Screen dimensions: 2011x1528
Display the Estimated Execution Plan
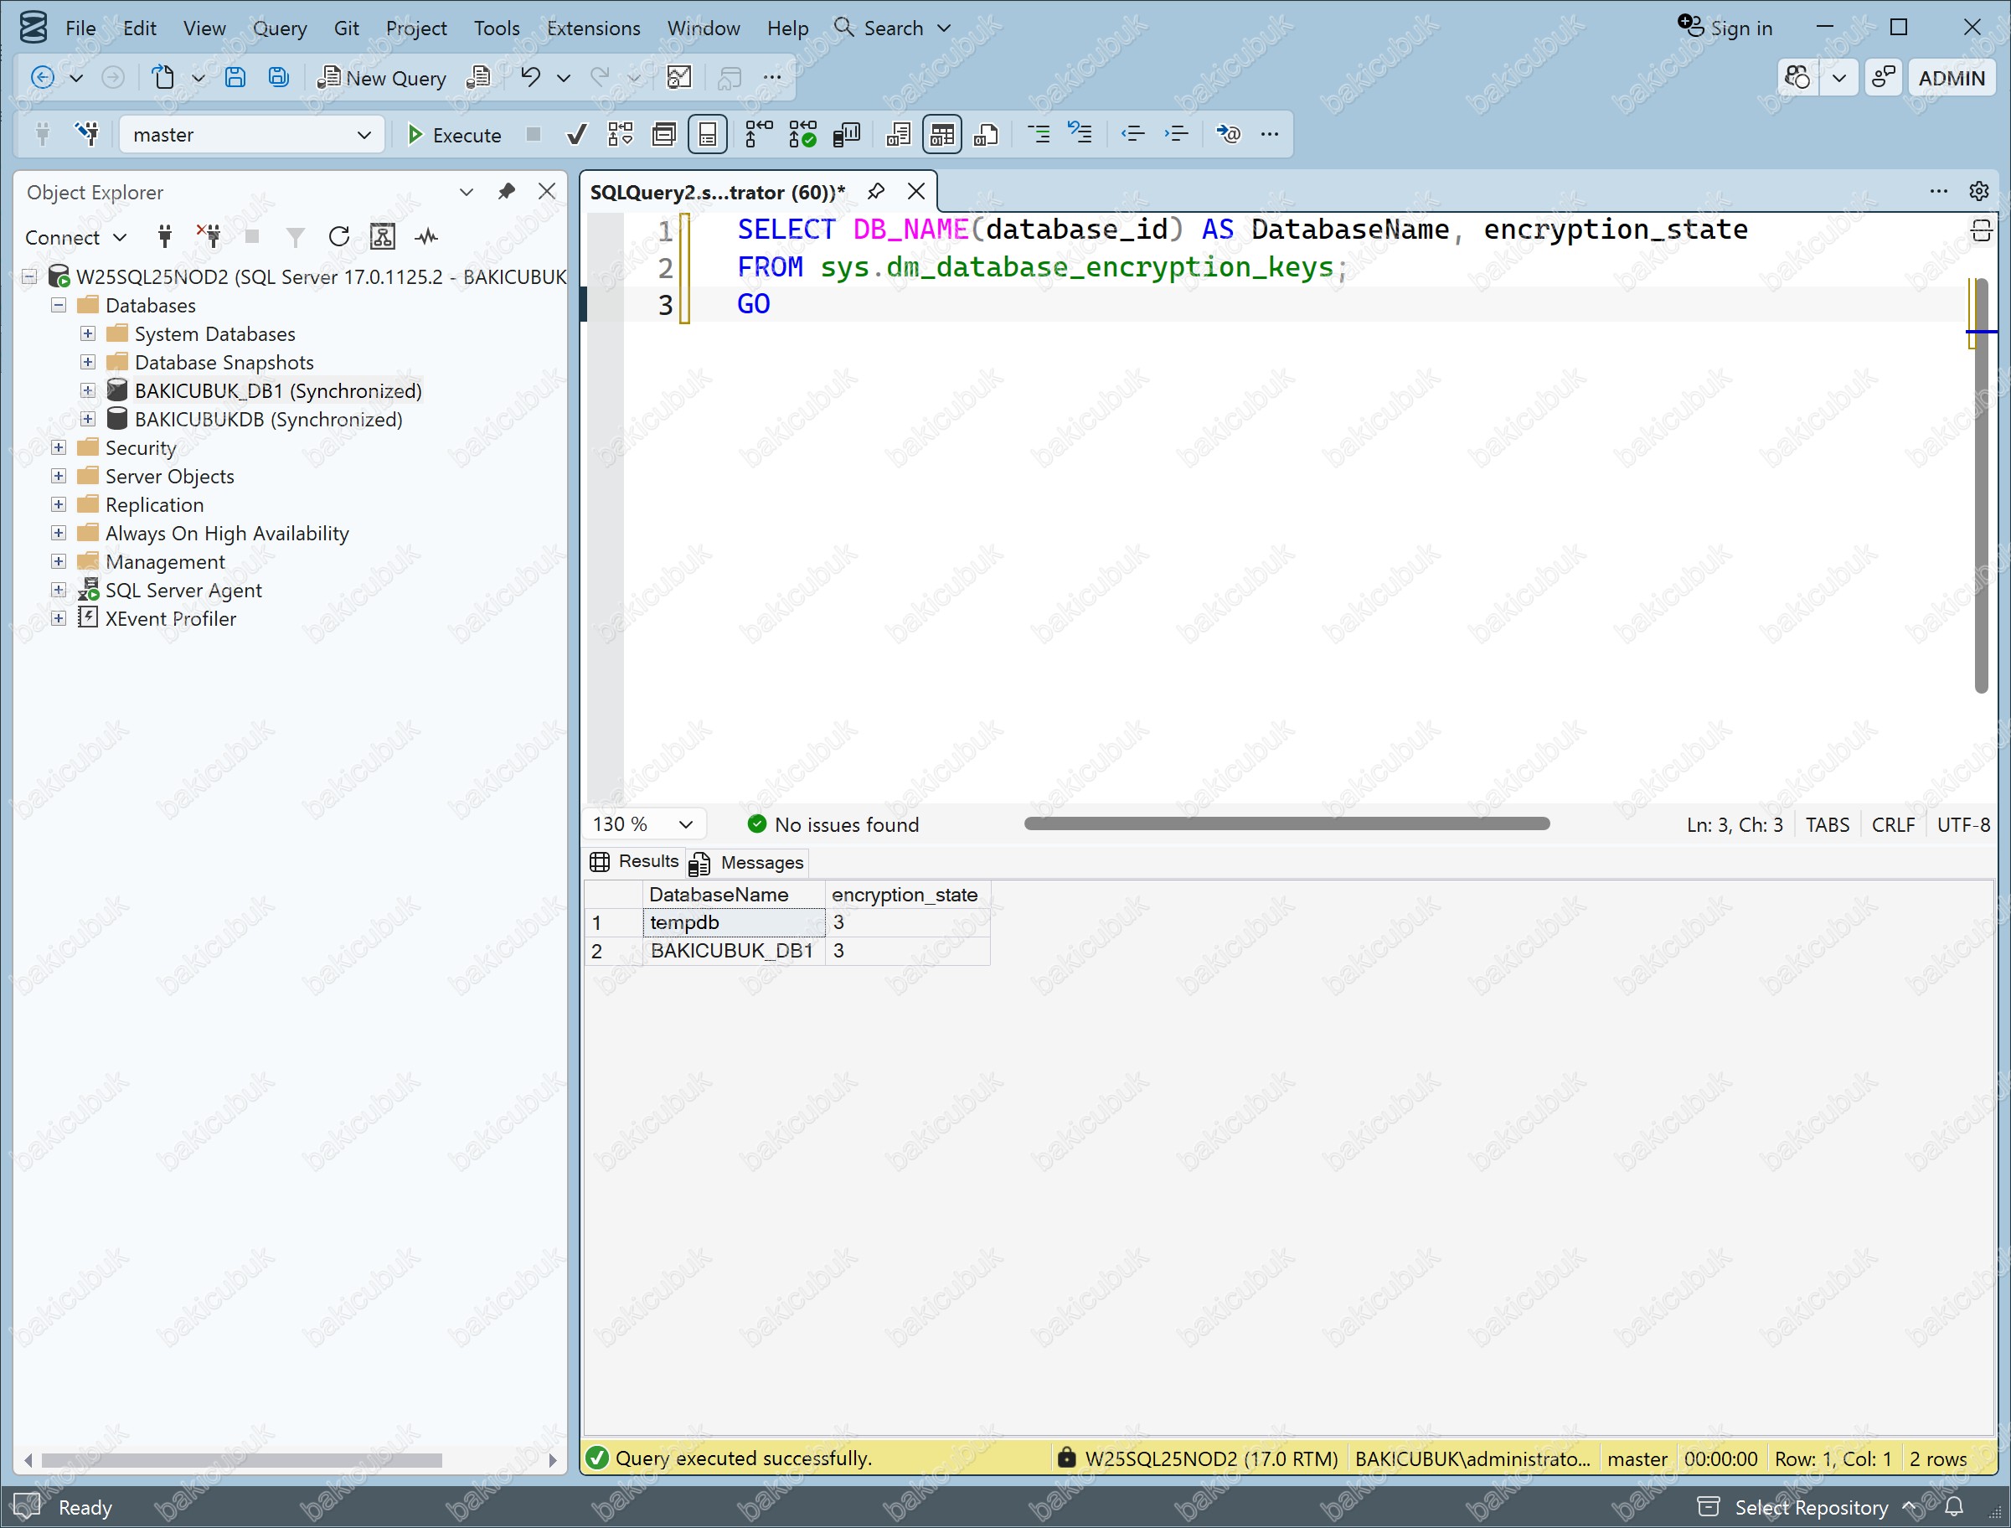621,135
